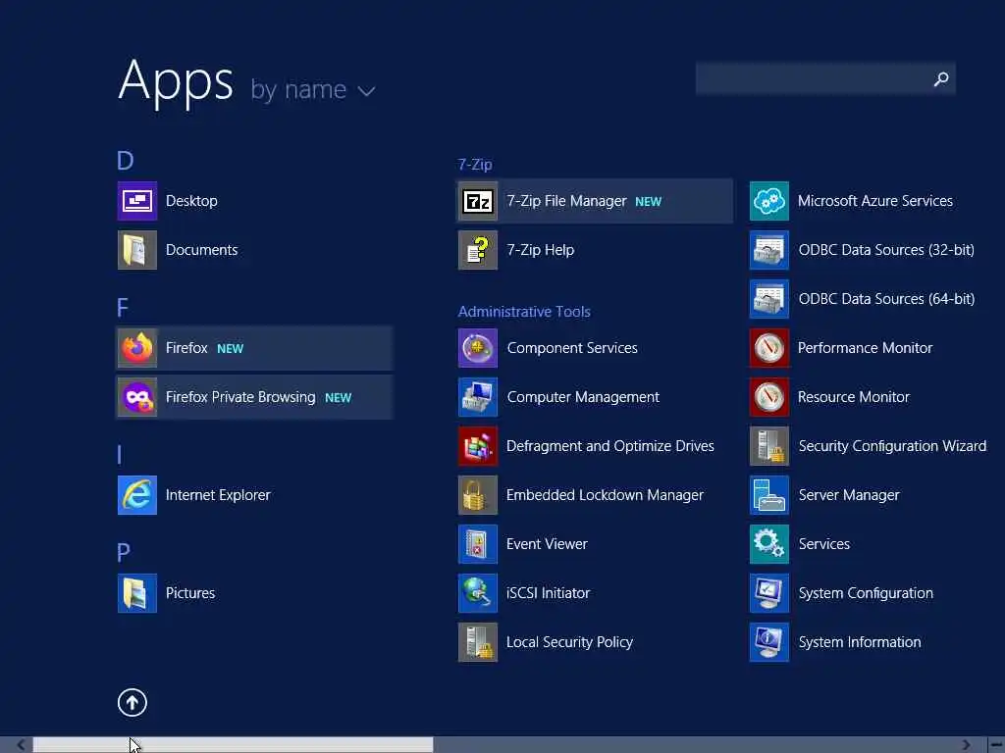This screenshot has width=1005, height=753.
Task: Open Microsoft Azure Services icon
Action: coord(769,201)
